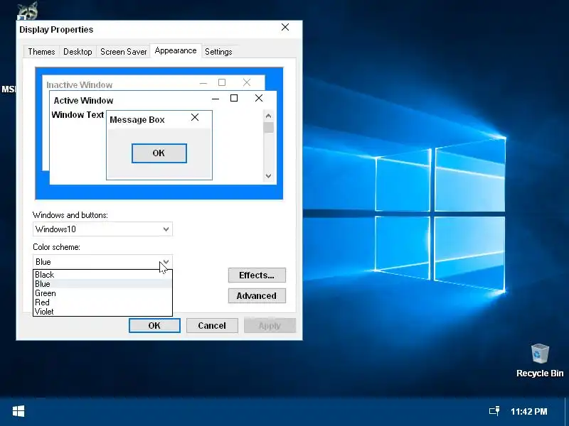The image size is (569, 426).
Task: Confirm with the dialog's bottom OK button
Action: coord(154,325)
